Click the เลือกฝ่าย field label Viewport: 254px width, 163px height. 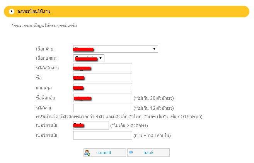44,49
